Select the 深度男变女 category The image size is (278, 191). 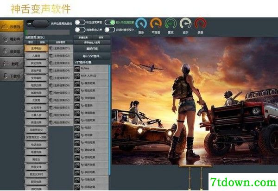coord(36,130)
